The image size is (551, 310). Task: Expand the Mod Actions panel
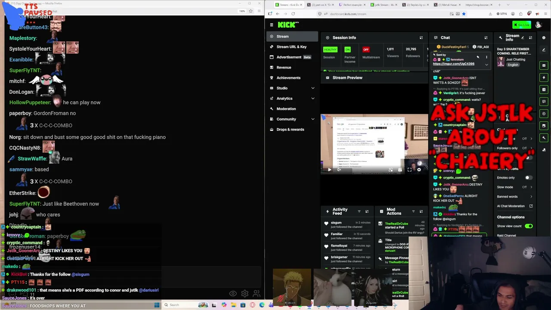pyautogui.click(x=421, y=211)
